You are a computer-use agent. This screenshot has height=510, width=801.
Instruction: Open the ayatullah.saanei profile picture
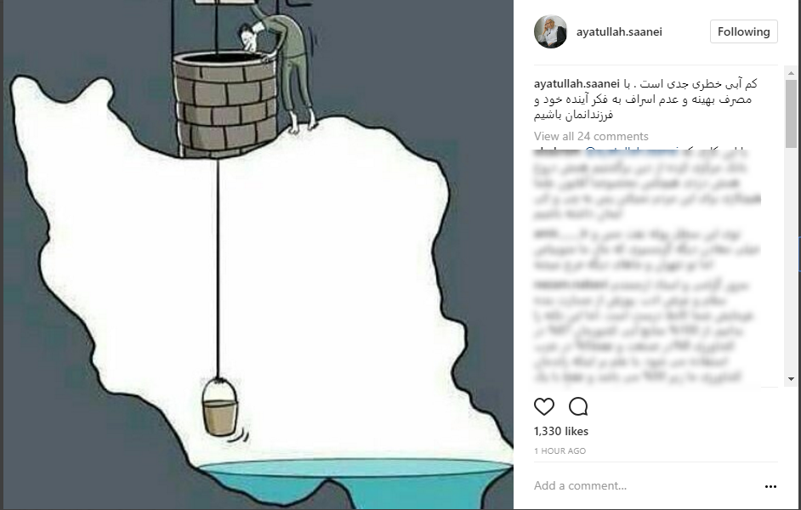point(550,31)
